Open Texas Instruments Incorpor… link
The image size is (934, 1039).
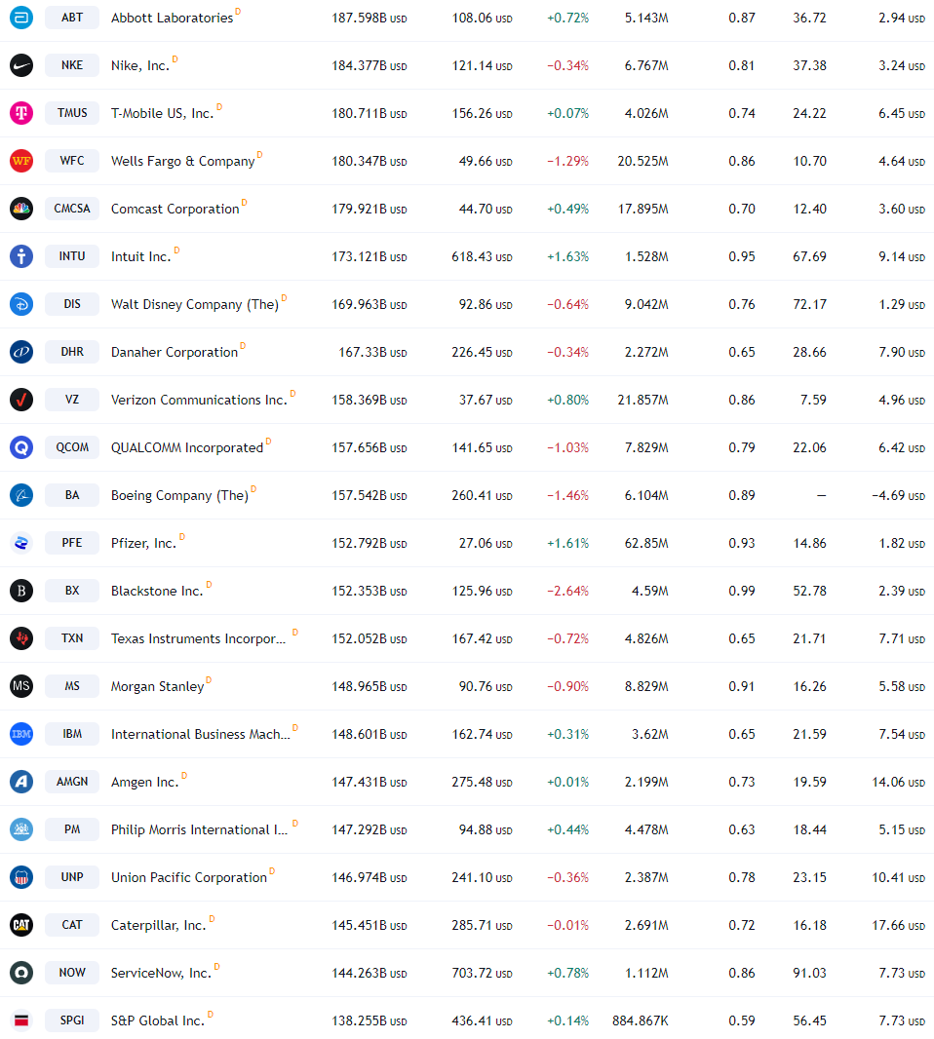point(198,638)
